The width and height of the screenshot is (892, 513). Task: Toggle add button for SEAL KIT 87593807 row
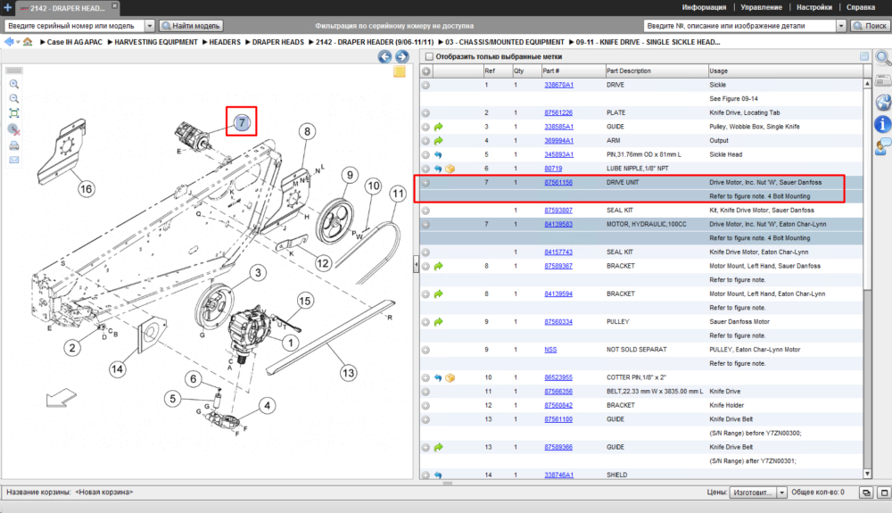[425, 211]
